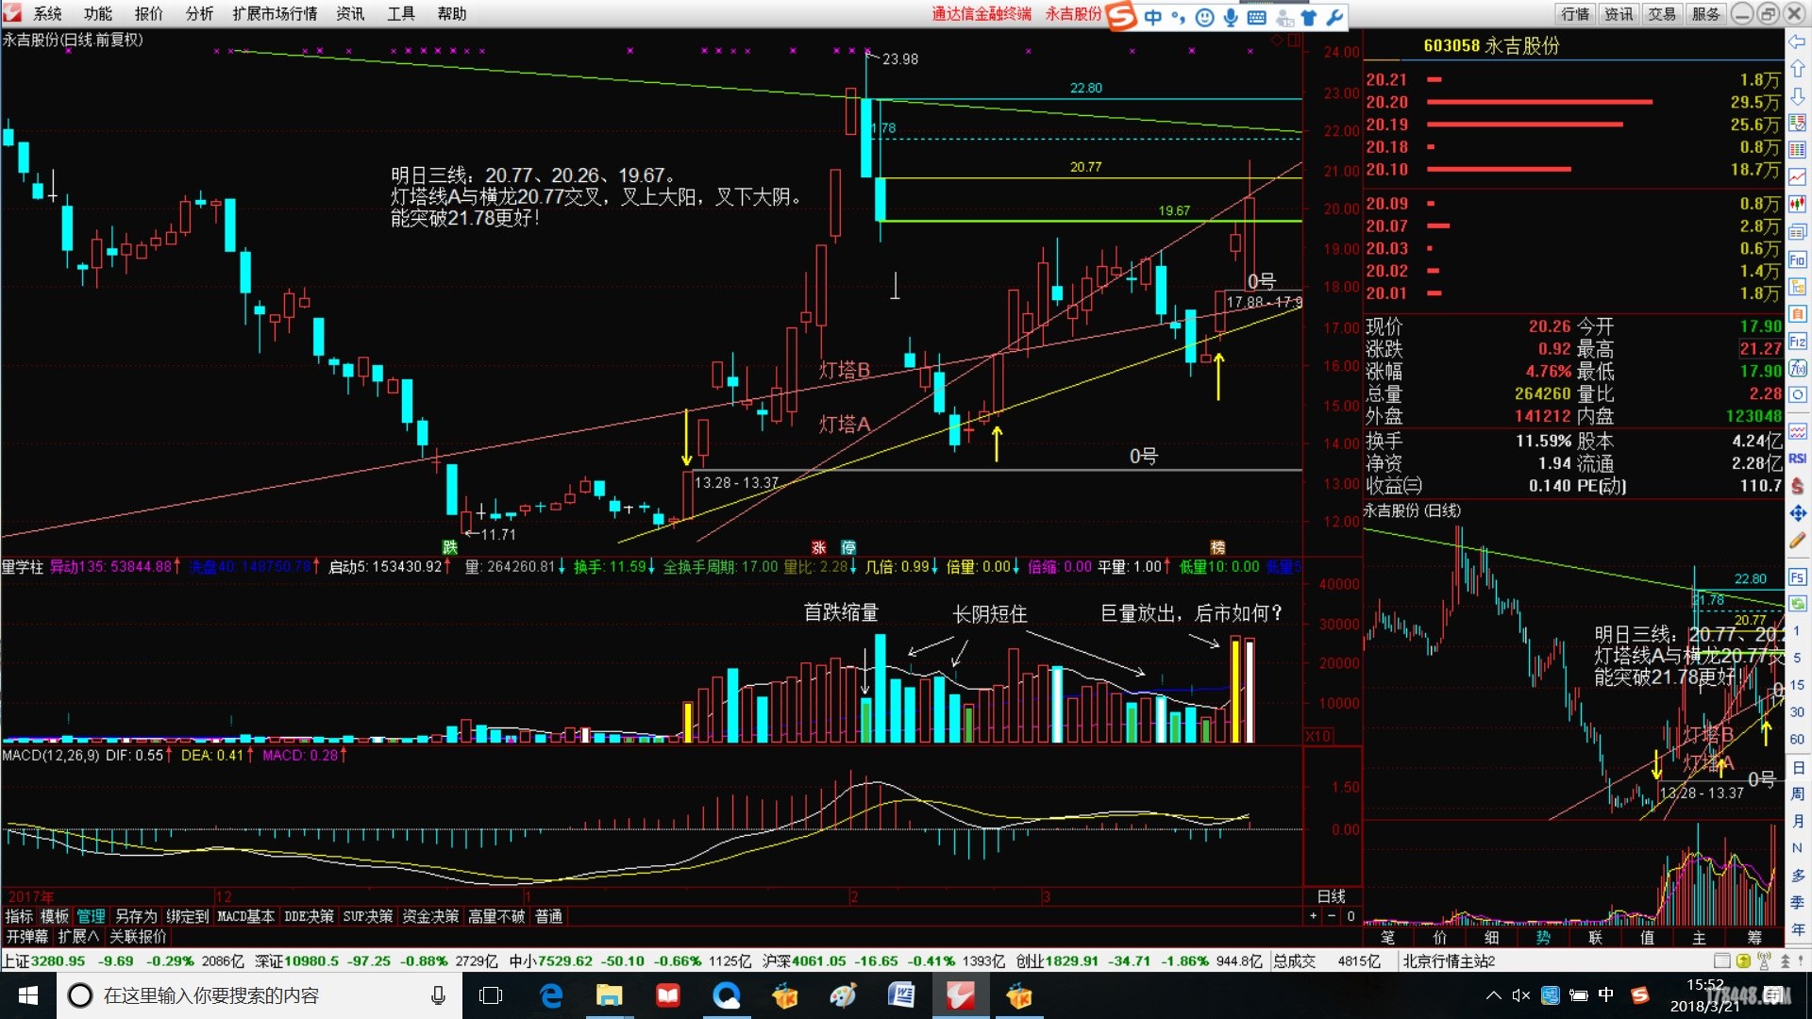Screen dimensions: 1812x1019
Task: Select the 30-minute period in sidebar
Action: [1797, 712]
